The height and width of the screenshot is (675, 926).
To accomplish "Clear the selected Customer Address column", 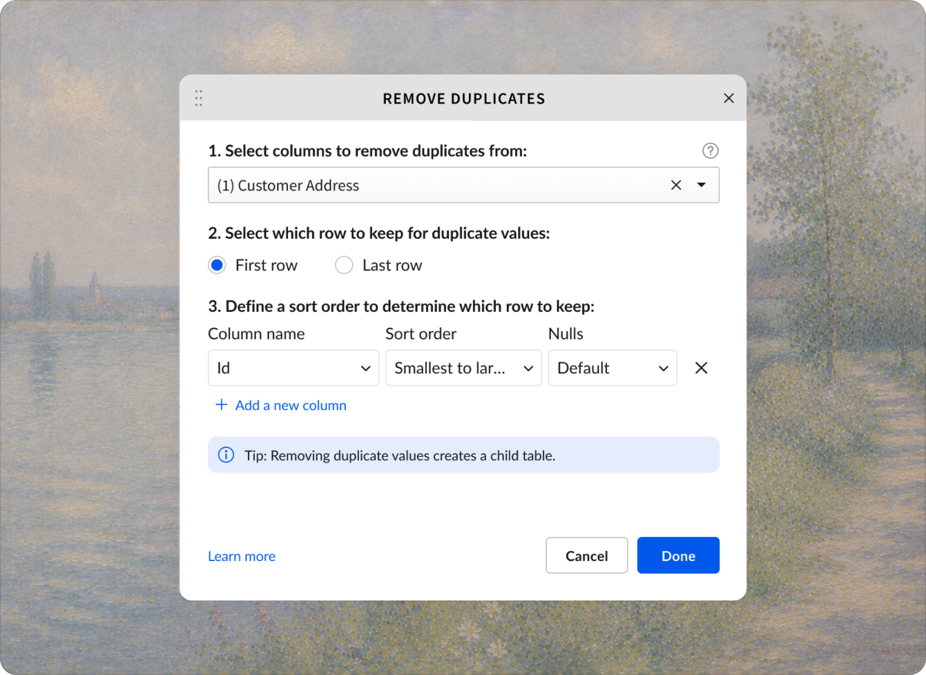I will 676,185.
